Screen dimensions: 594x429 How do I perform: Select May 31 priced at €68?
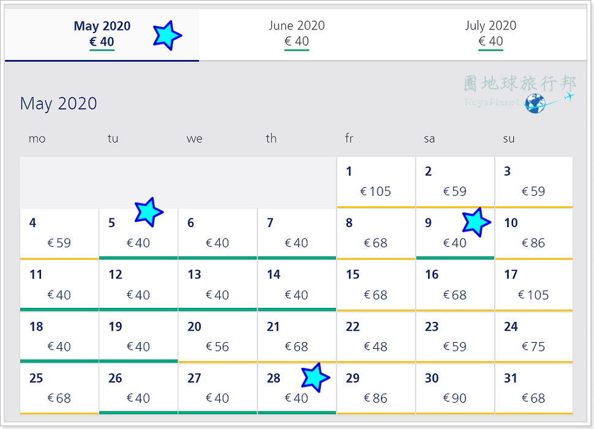[x=533, y=389]
